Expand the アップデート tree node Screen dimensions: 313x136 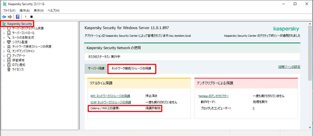(x=4, y=56)
